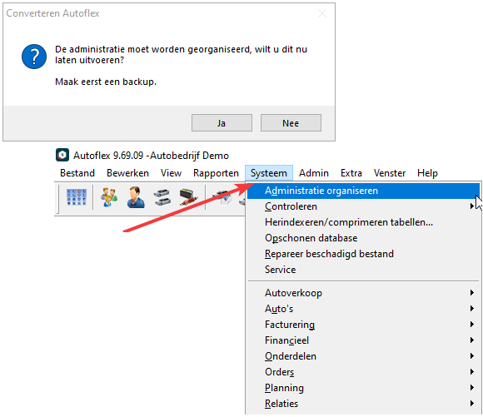Open the Admin menu

314,173
